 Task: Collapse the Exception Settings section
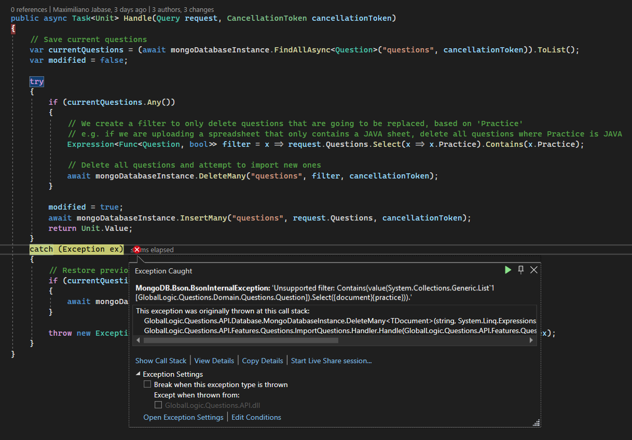[138, 374]
